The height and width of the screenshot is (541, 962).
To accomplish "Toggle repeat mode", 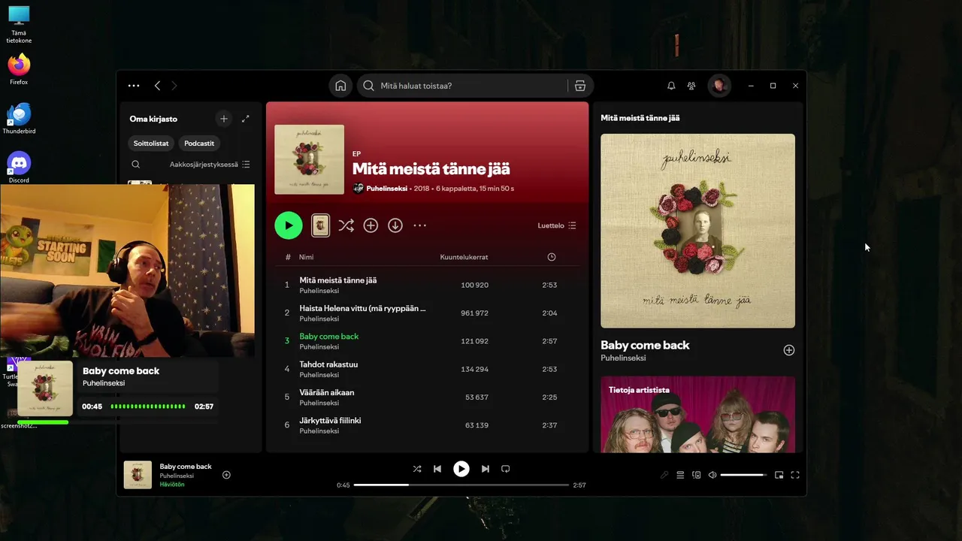I will point(506,469).
